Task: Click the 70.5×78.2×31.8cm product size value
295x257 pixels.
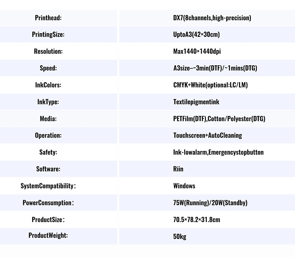Action: pyautogui.click(x=197, y=220)
